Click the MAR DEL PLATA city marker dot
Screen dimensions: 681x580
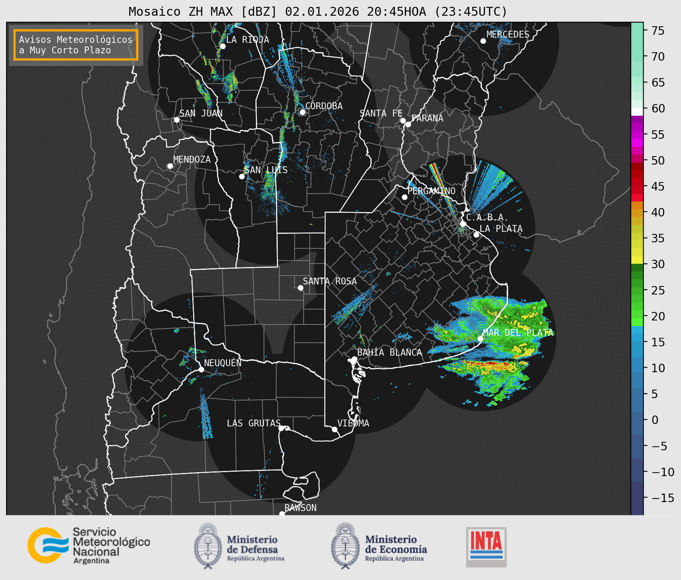[480, 339]
